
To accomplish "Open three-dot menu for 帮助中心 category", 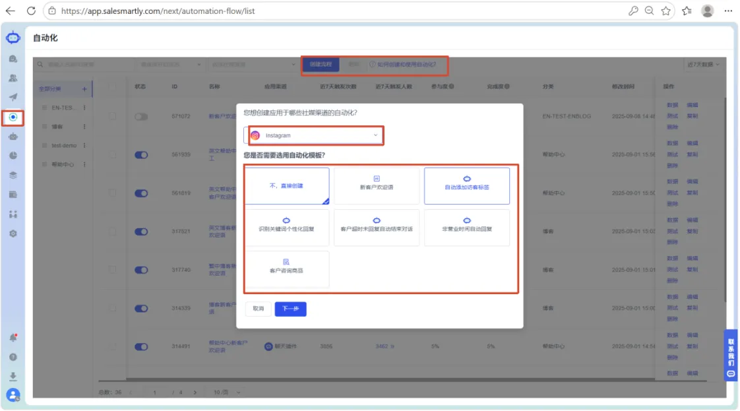I will pyautogui.click(x=84, y=164).
